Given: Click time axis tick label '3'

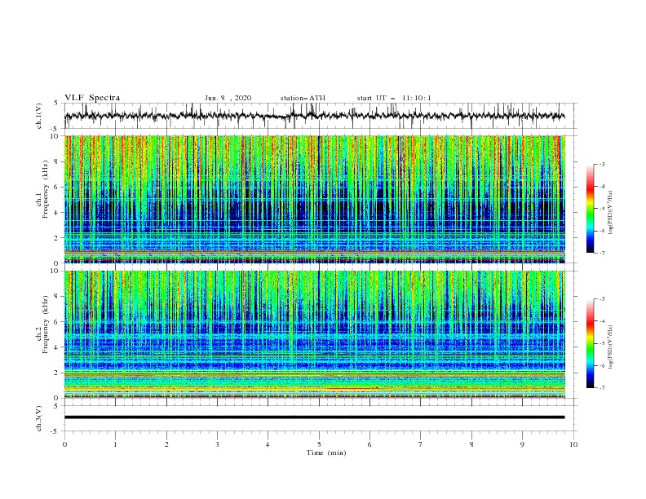Looking at the screenshot, I should click(x=217, y=444).
